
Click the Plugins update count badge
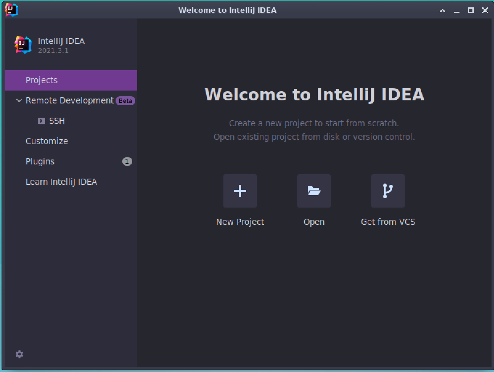pyautogui.click(x=127, y=161)
